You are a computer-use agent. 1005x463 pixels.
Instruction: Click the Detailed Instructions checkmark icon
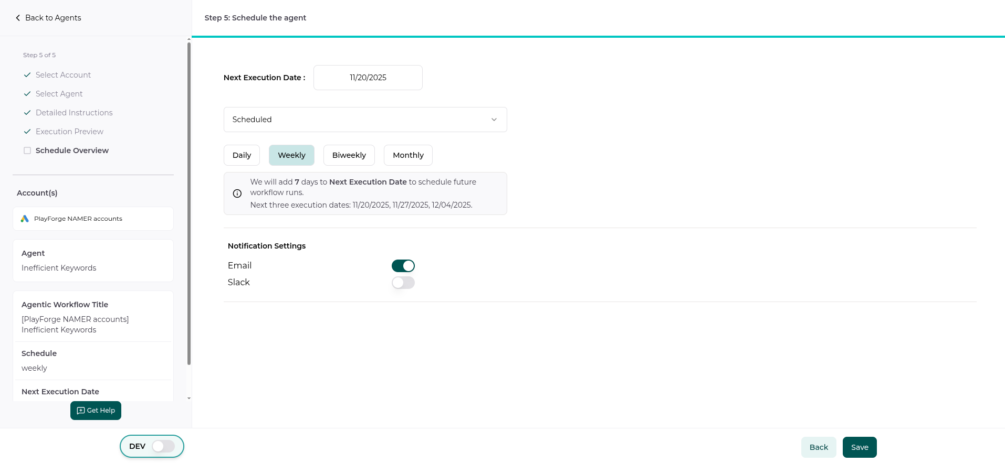pos(27,113)
